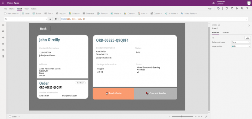Open the Action menu tab
252x119 pixels.
pyautogui.click(x=34, y=9)
